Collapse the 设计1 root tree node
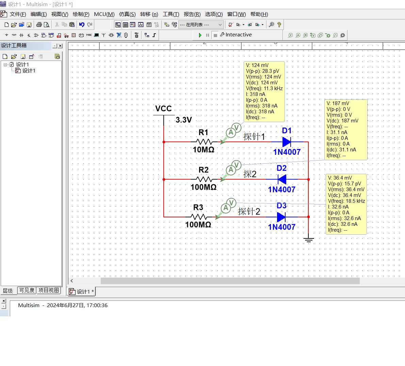The image size is (405, 366). [x=5, y=65]
